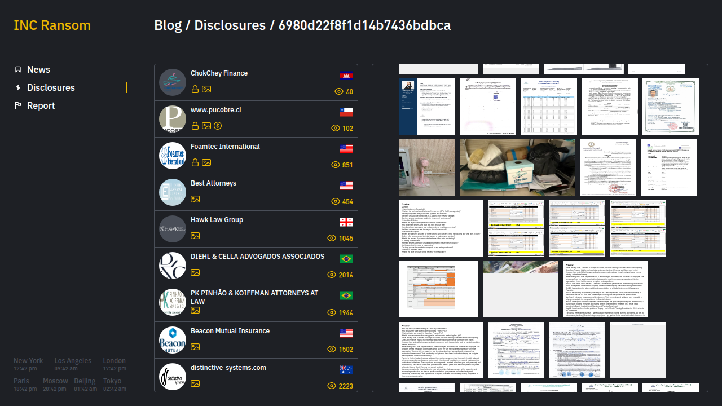Click the dark blue resume thumbnail
Image resolution: width=722 pixels, height=406 pixels.
tap(427, 107)
